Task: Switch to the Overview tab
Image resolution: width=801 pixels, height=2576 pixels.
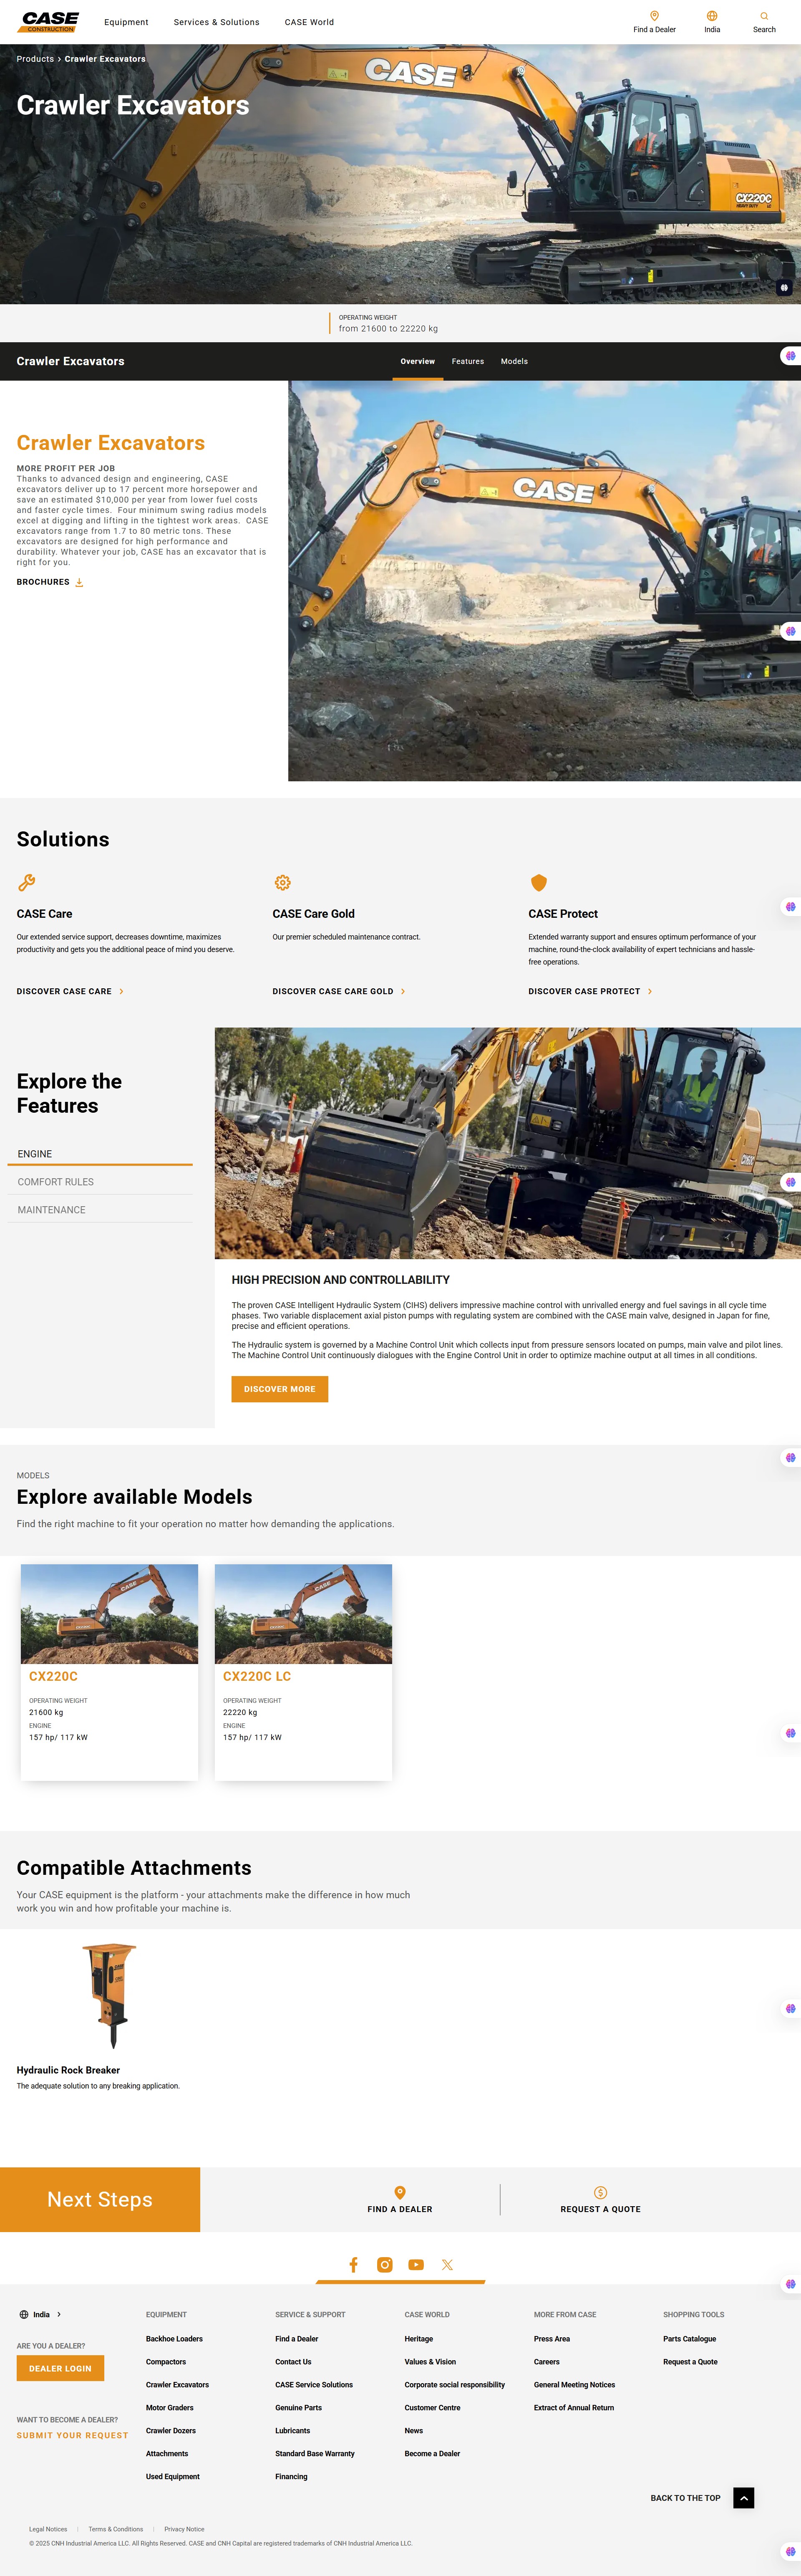Action: click(418, 361)
